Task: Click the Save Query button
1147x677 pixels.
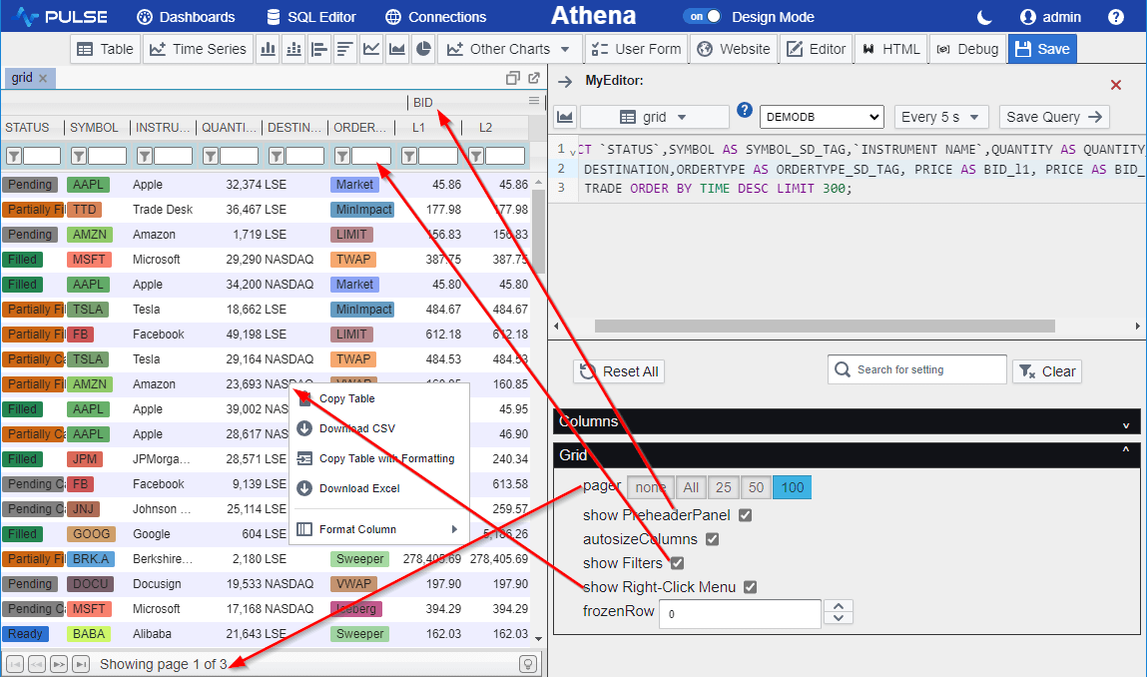Action: pos(1054,117)
